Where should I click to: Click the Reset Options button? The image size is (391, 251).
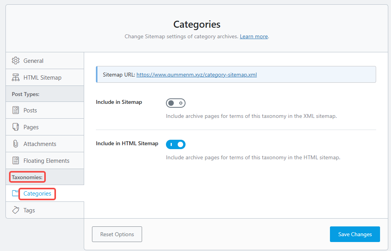(x=117, y=234)
